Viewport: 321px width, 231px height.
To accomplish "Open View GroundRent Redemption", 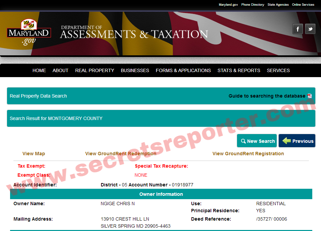I will (121, 154).
